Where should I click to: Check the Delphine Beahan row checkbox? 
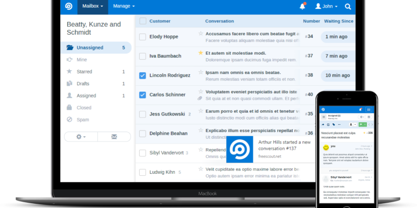point(142,134)
